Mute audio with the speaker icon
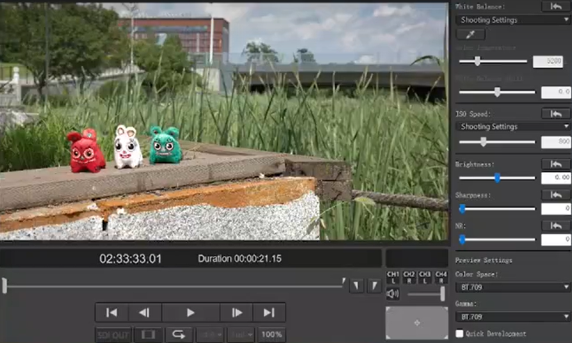Screen dimensions: 572x343 [393, 294]
